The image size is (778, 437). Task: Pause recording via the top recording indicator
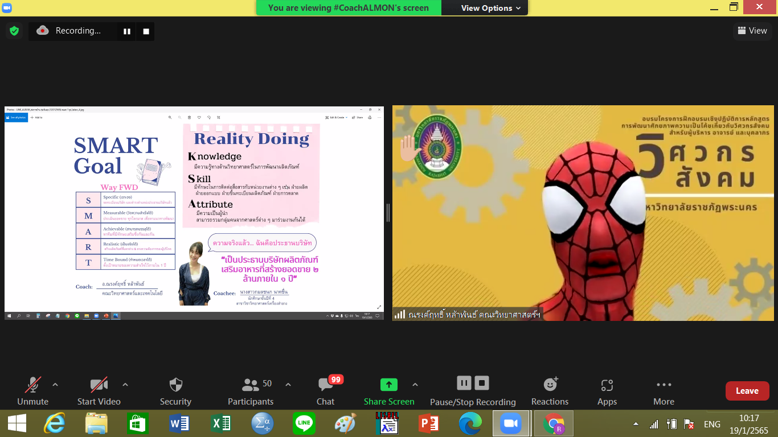pos(127,31)
